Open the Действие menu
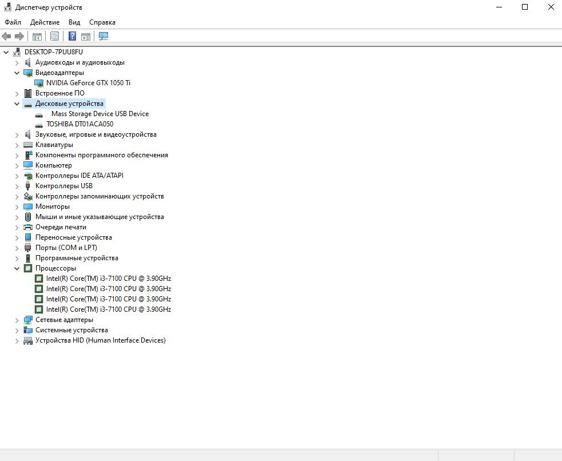This screenshot has height=461, width=562. [45, 22]
